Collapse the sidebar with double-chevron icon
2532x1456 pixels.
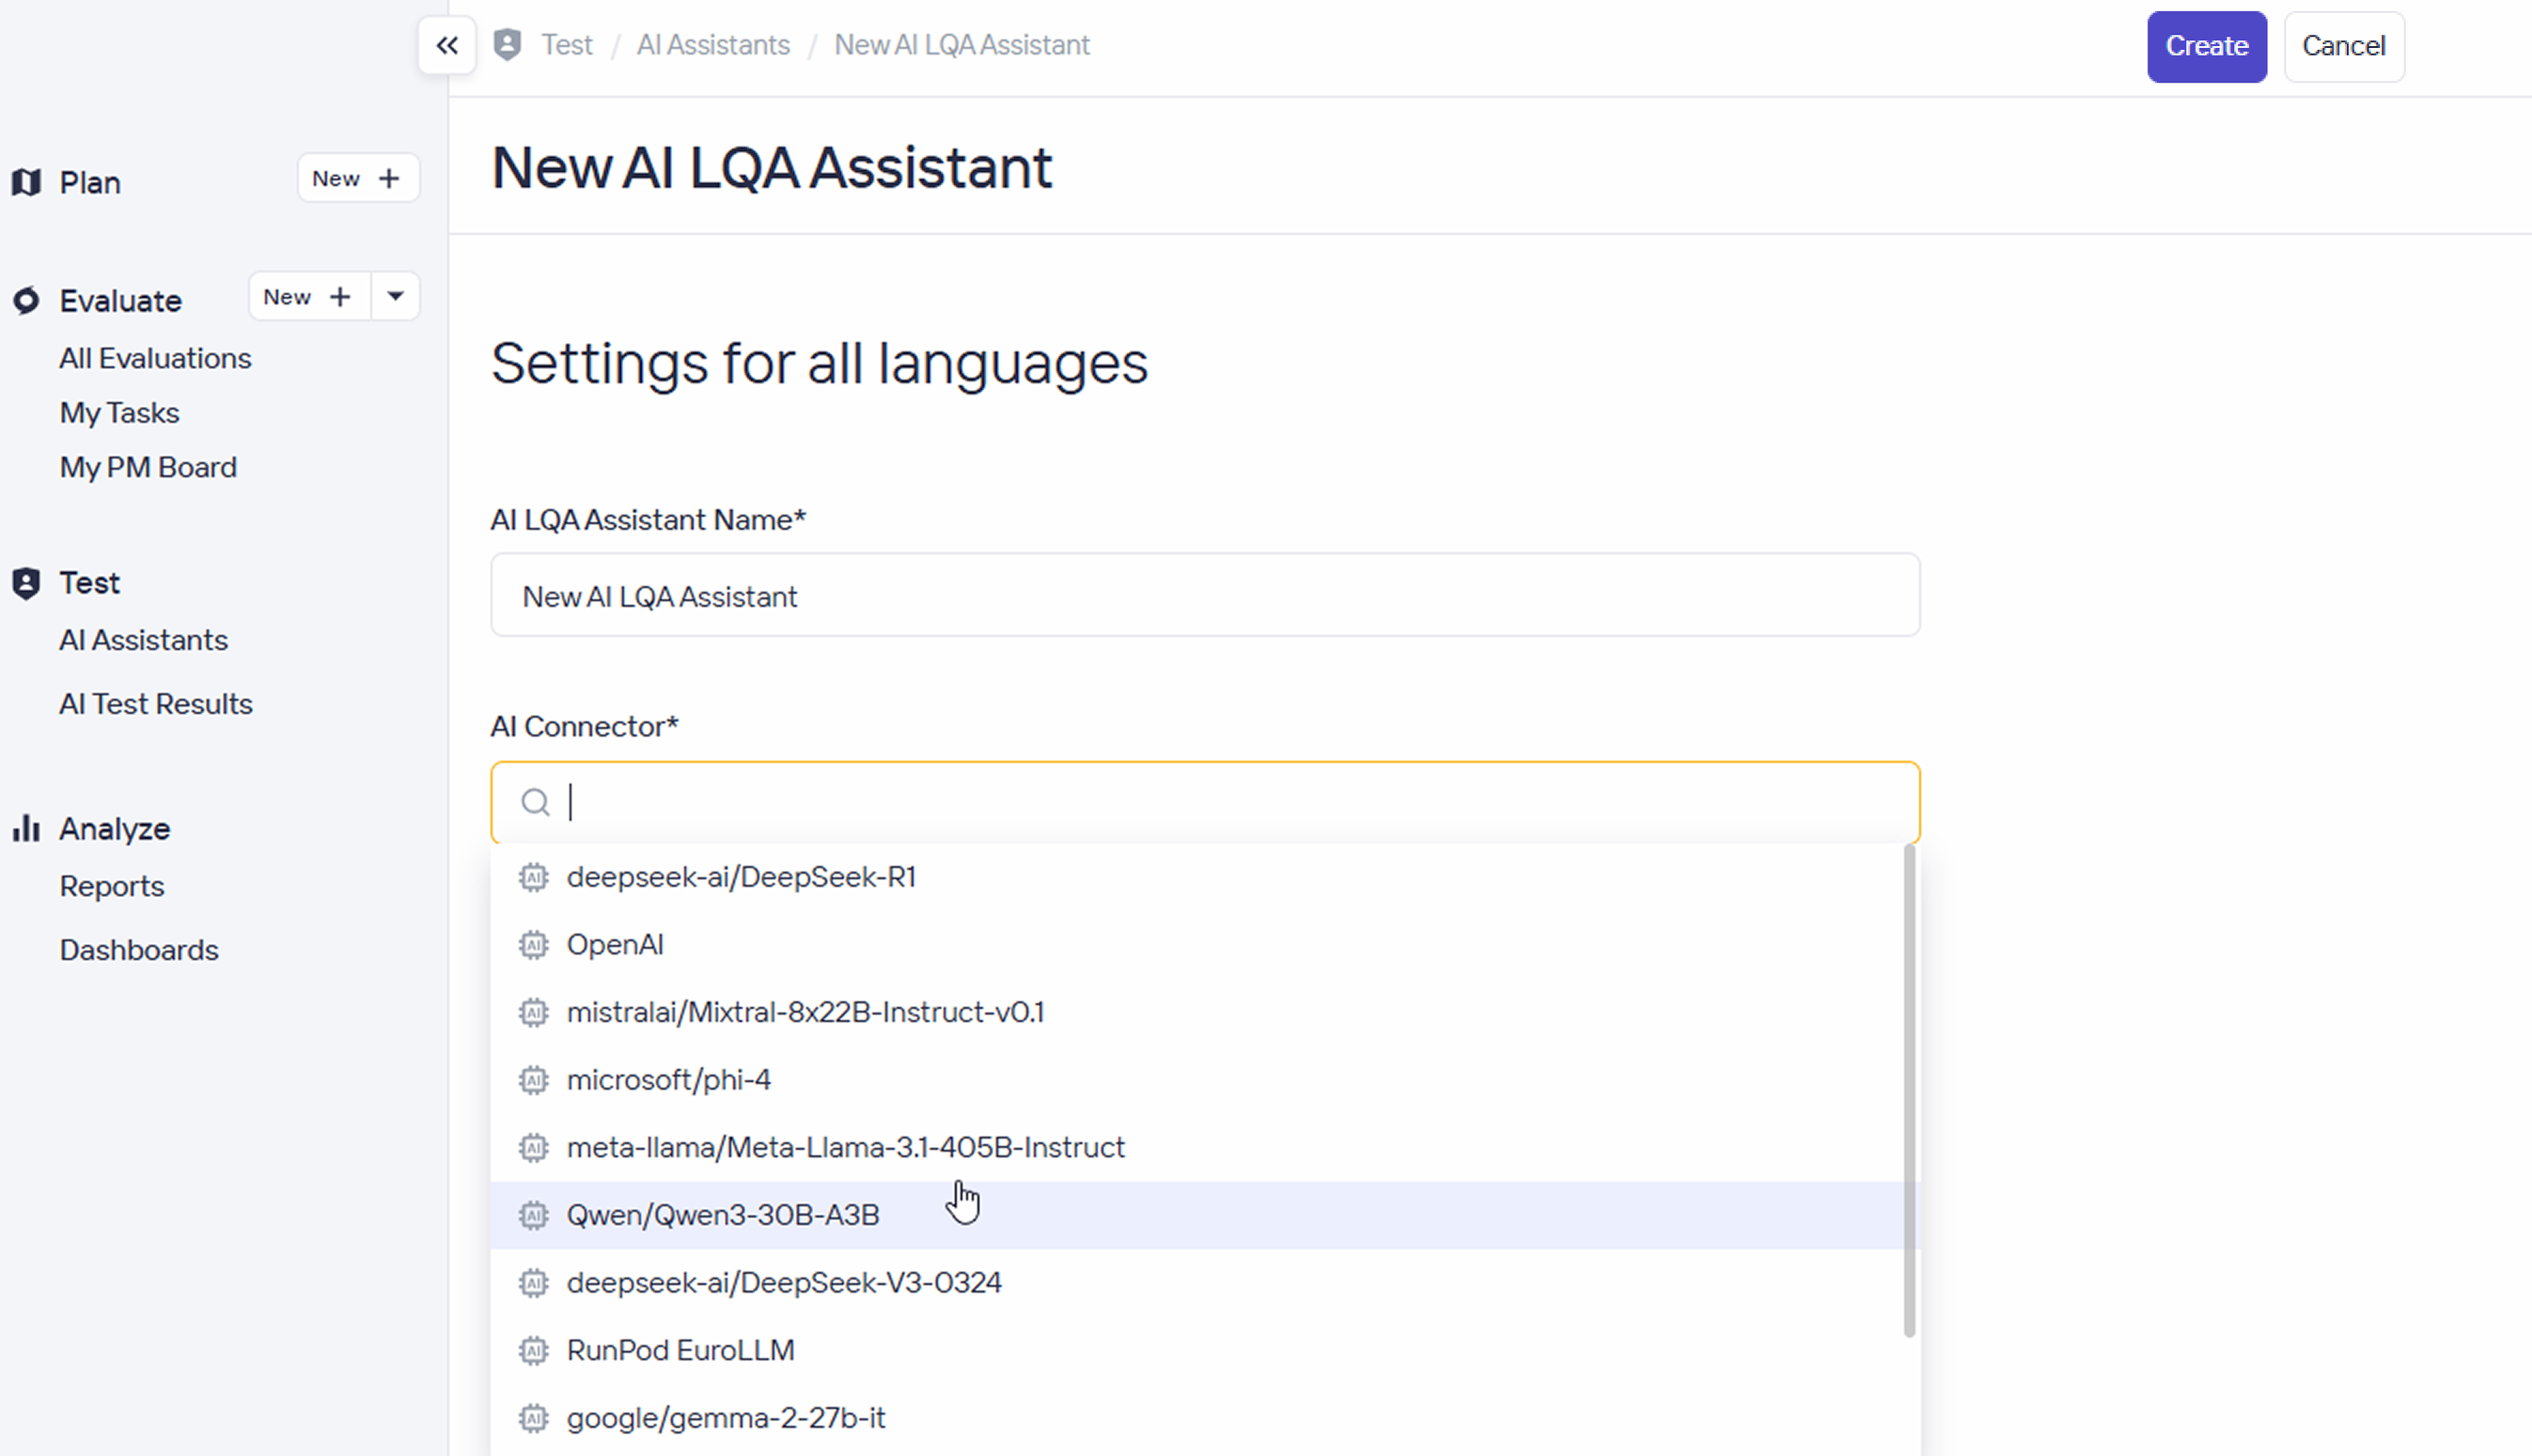(446, 46)
